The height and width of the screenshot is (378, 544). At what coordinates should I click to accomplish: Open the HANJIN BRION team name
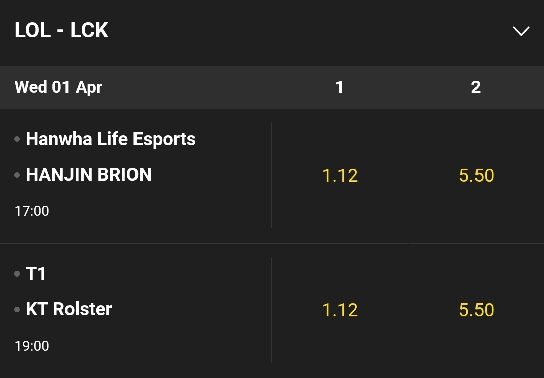(89, 175)
